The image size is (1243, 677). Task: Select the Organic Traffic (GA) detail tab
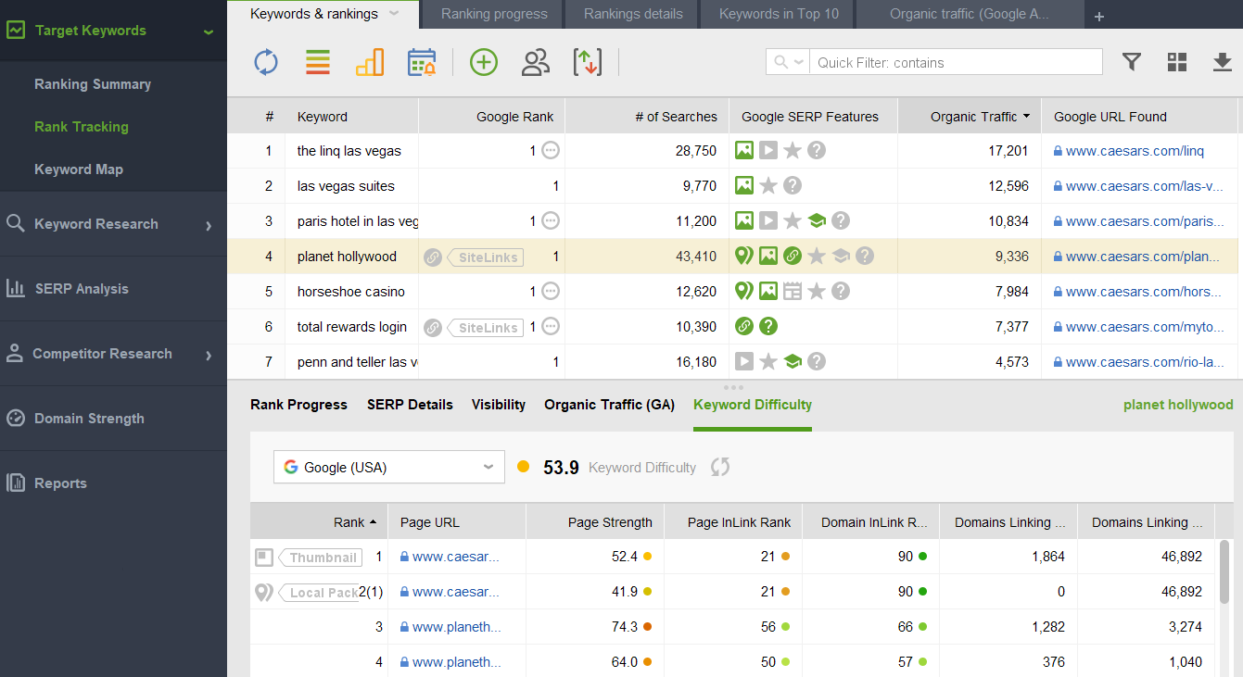609,405
